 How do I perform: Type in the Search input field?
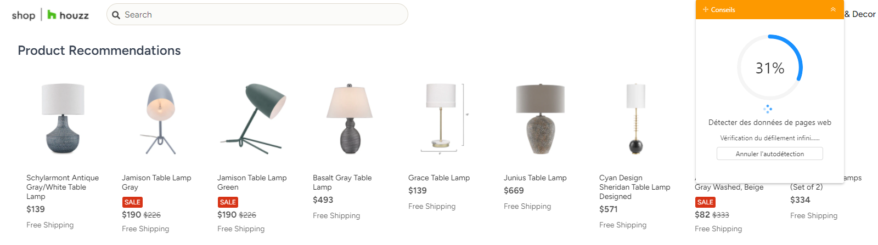click(x=263, y=15)
